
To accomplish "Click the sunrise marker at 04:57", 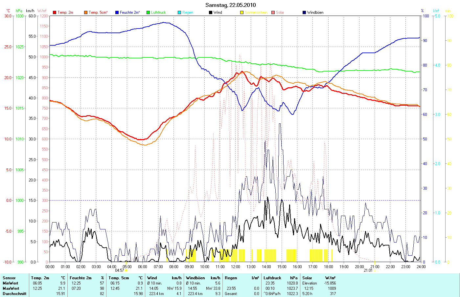I will click(126, 271).
